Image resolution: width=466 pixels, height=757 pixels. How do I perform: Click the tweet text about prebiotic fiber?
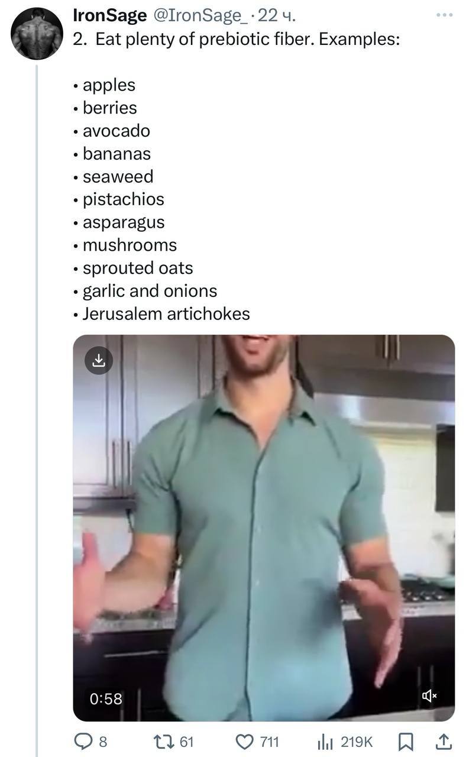click(x=237, y=40)
